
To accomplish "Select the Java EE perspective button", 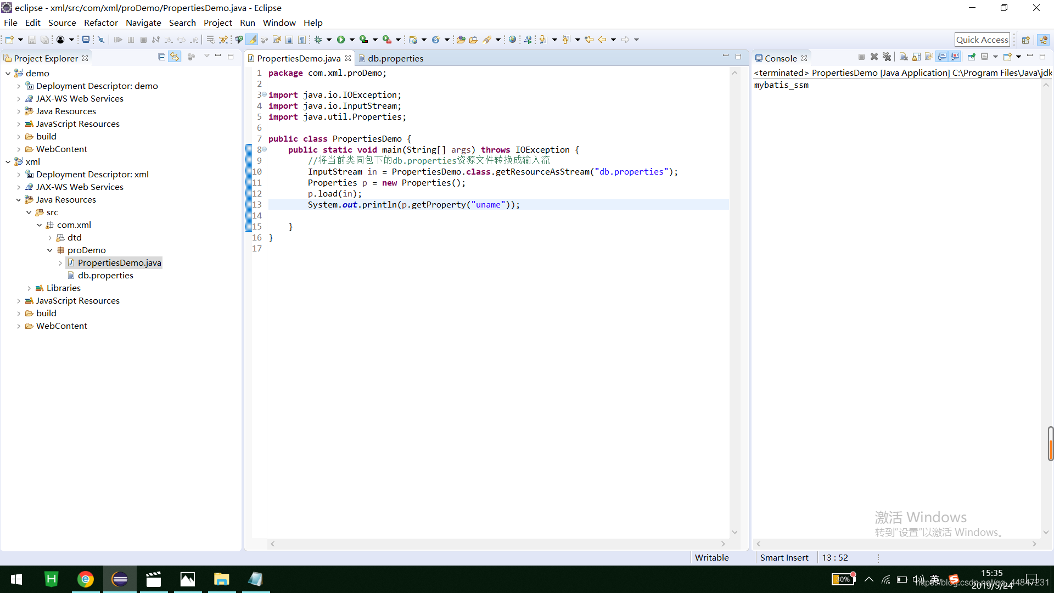I will (x=1044, y=40).
